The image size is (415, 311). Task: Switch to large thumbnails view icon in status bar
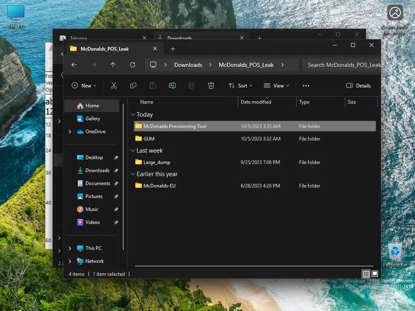(x=375, y=274)
